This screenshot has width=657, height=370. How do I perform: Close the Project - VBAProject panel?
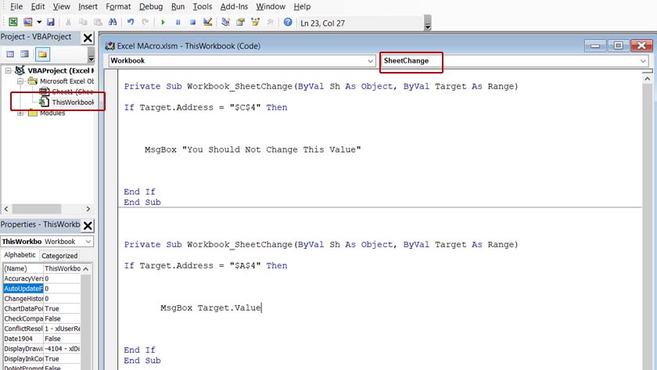[88, 38]
